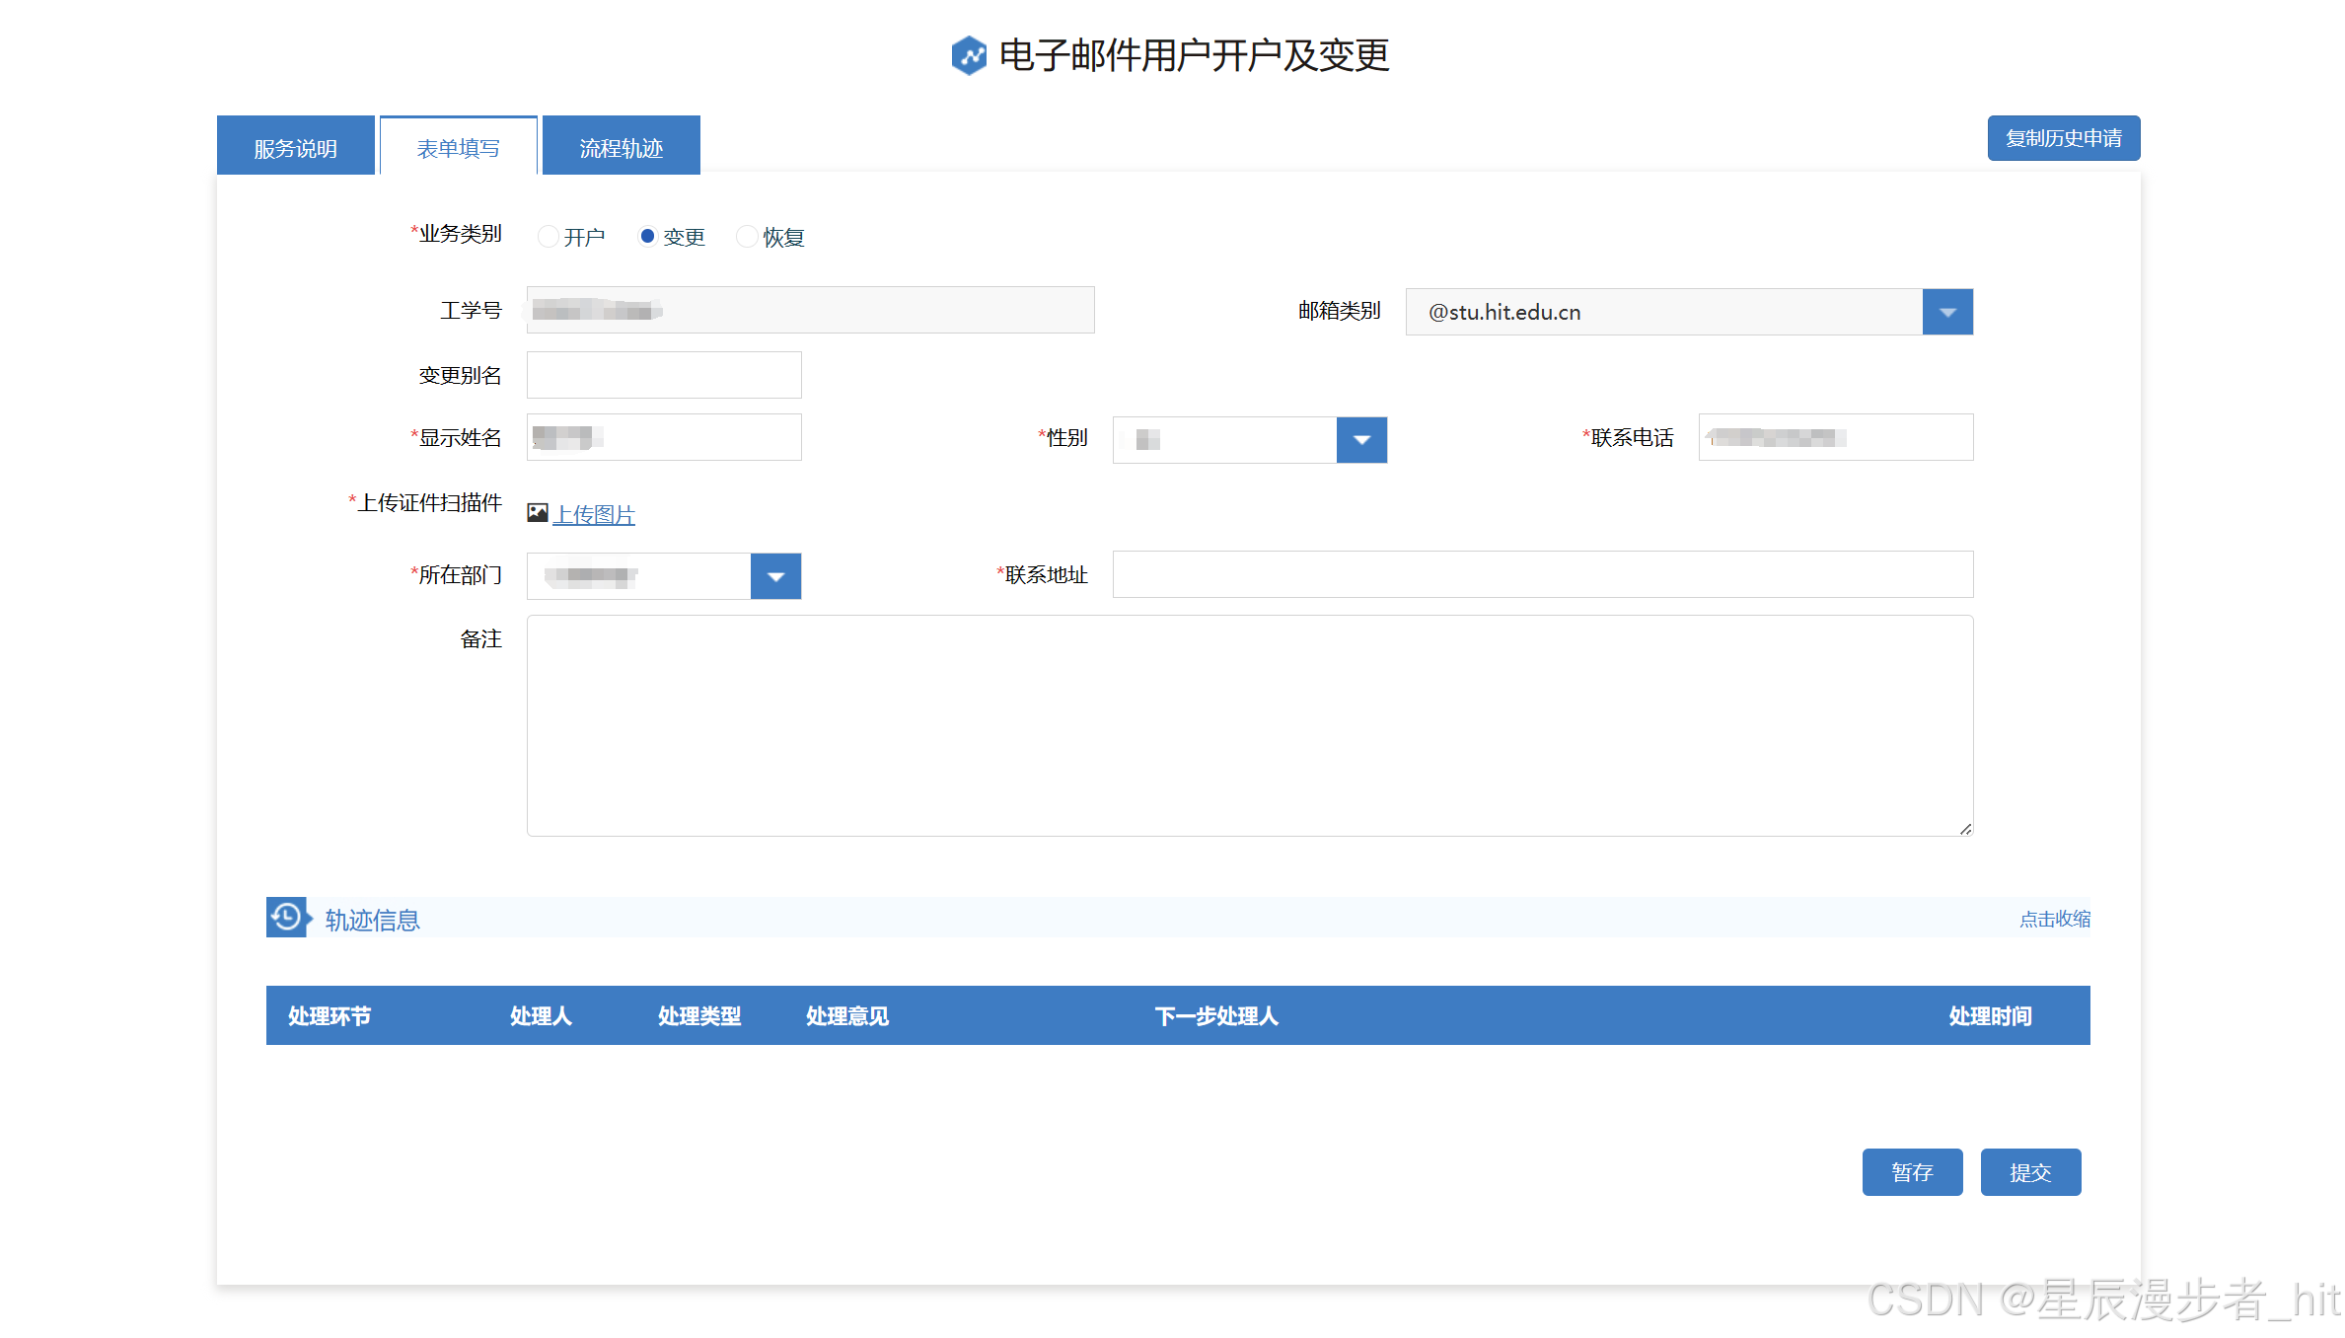Select the 开户 radio option
Screen dimensions: 2345x1338
pyautogui.click(x=549, y=237)
